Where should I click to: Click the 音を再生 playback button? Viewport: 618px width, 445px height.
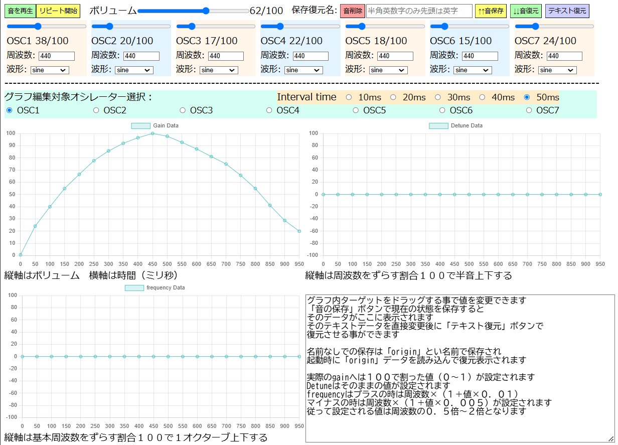[20, 11]
